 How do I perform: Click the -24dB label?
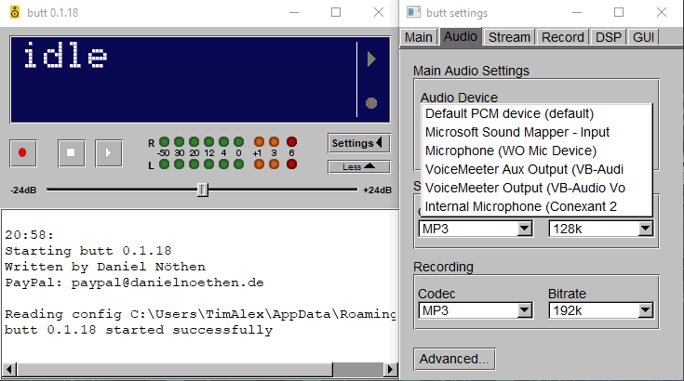click(x=23, y=190)
